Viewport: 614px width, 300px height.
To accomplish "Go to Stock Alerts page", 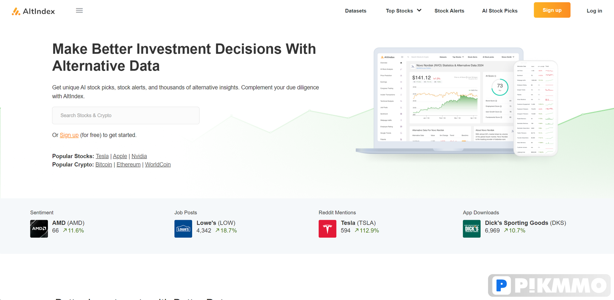I will [x=449, y=11].
